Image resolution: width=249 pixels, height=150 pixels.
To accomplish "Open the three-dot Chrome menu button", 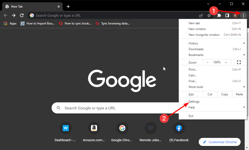I will coord(243,15).
